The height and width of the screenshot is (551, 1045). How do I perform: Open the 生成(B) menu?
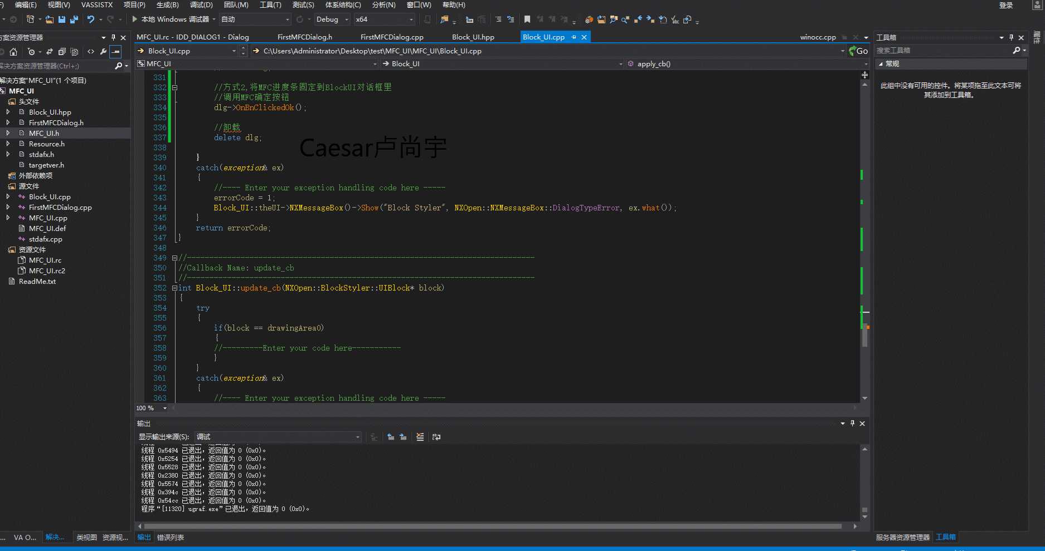168,5
